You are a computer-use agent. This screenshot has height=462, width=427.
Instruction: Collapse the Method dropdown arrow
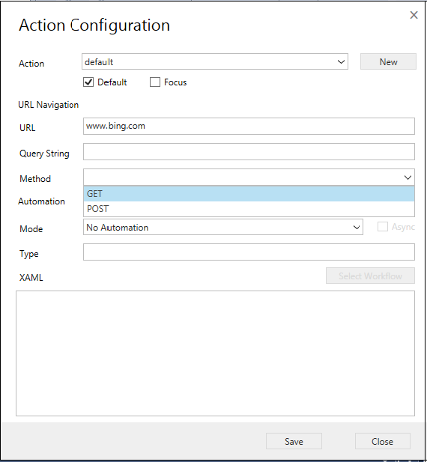point(408,177)
